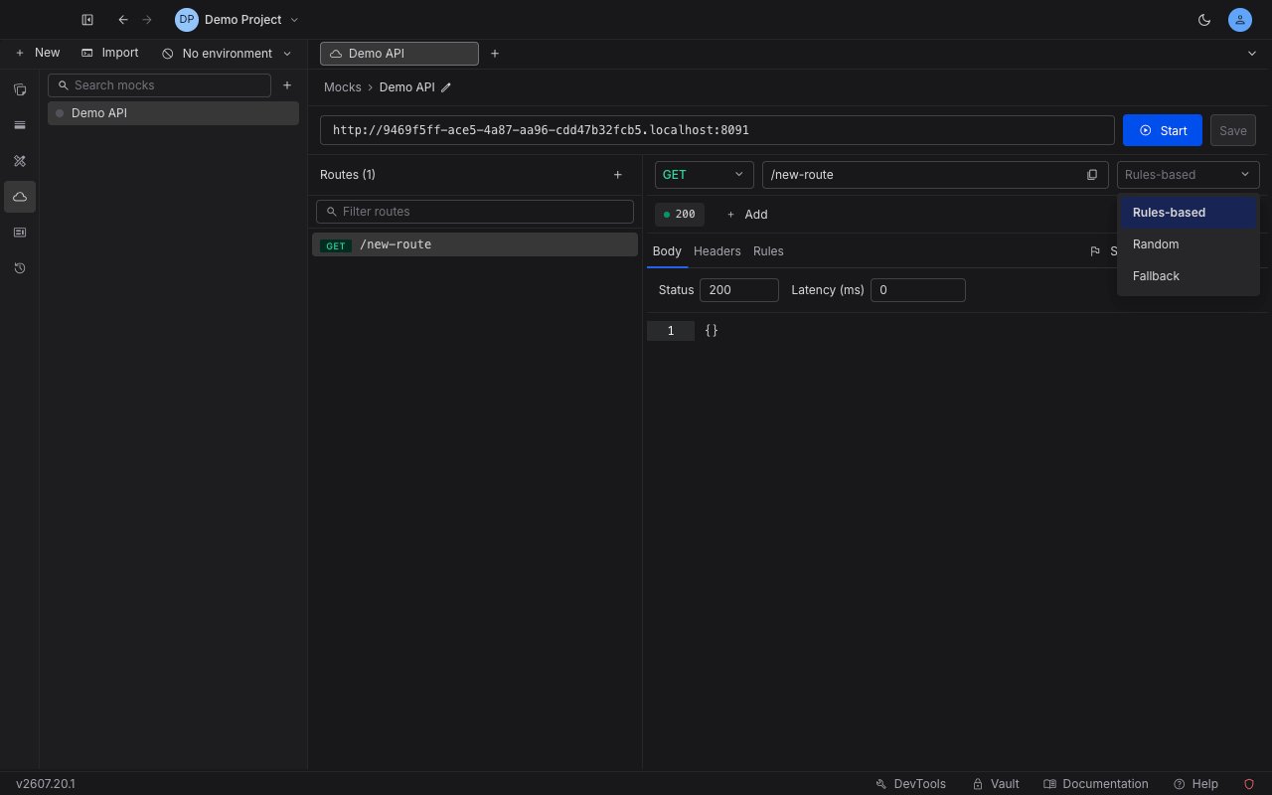Open the GET method dropdown
This screenshot has height=795, width=1272.
click(704, 175)
